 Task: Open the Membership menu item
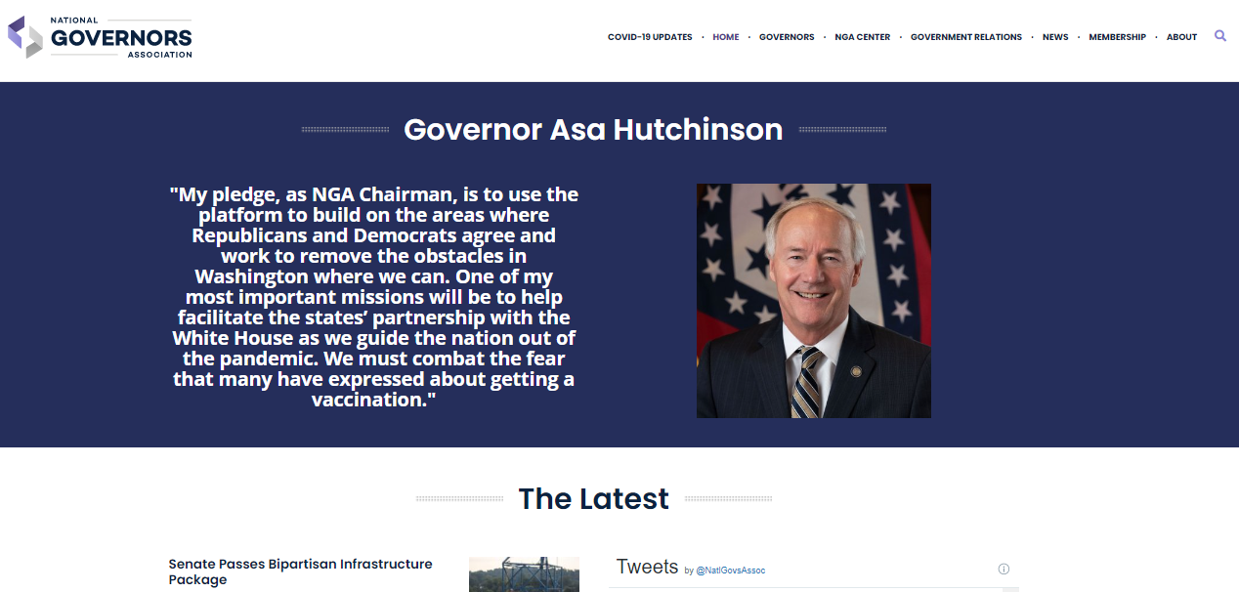pyautogui.click(x=1118, y=37)
